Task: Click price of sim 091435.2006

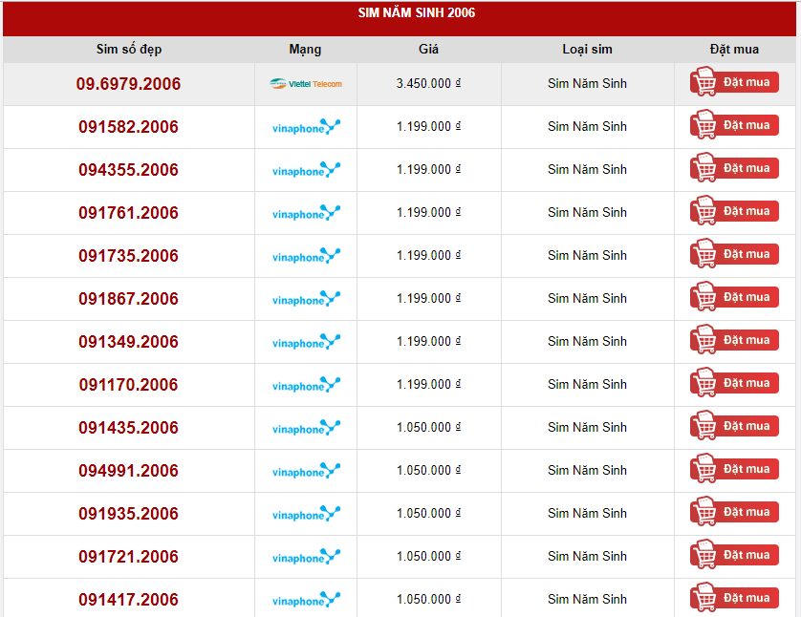Action: click(x=428, y=427)
